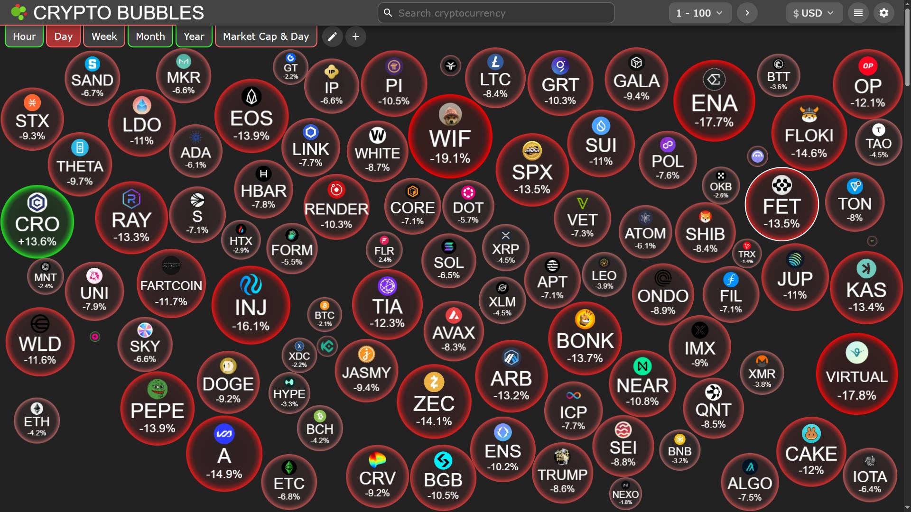Select the SOL bubble
This screenshot has height=512, width=911.
click(x=449, y=260)
